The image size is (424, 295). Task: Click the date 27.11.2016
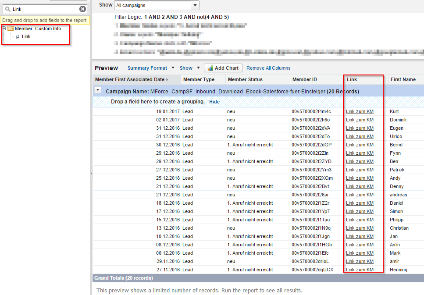tap(168, 270)
